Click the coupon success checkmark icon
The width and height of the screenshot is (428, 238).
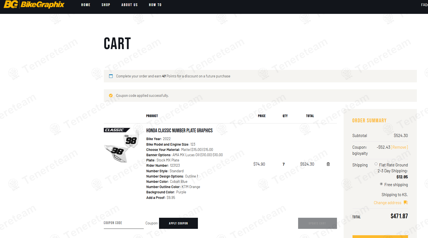(111, 96)
